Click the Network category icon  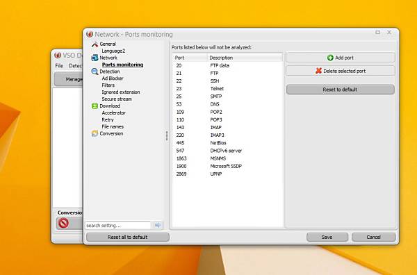[x=95, y=58]
